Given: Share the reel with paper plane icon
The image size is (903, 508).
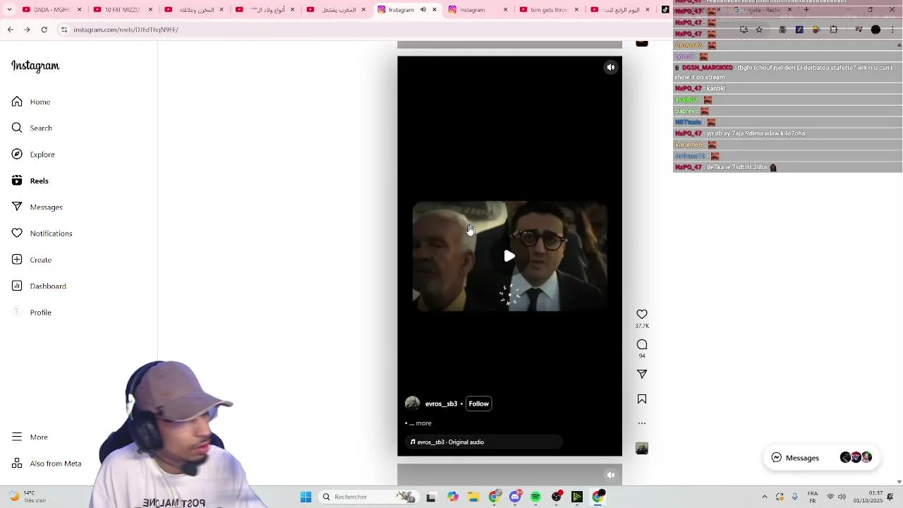Looking at the screenshot, I should [x=642, y=374].
